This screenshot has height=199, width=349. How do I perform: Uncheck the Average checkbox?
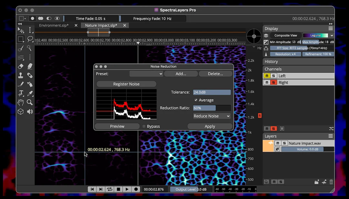pos(196,100)
